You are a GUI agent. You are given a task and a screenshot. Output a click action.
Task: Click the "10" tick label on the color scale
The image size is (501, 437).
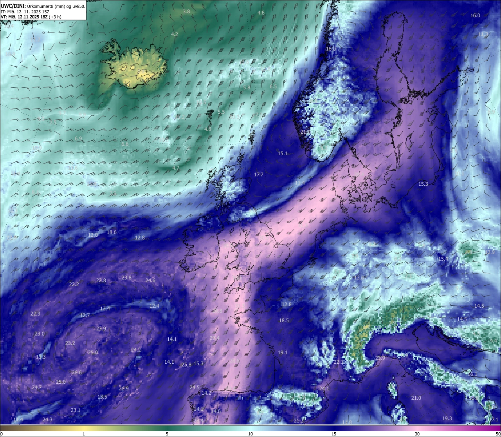click(x=250, y=434)
